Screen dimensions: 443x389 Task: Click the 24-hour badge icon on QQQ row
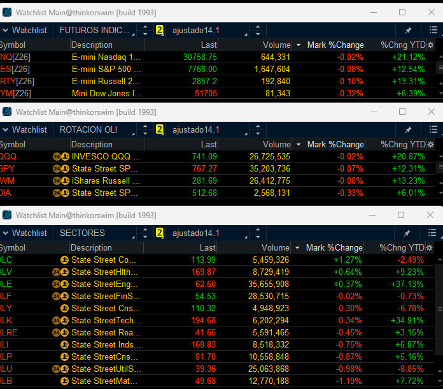pos(57,157)
